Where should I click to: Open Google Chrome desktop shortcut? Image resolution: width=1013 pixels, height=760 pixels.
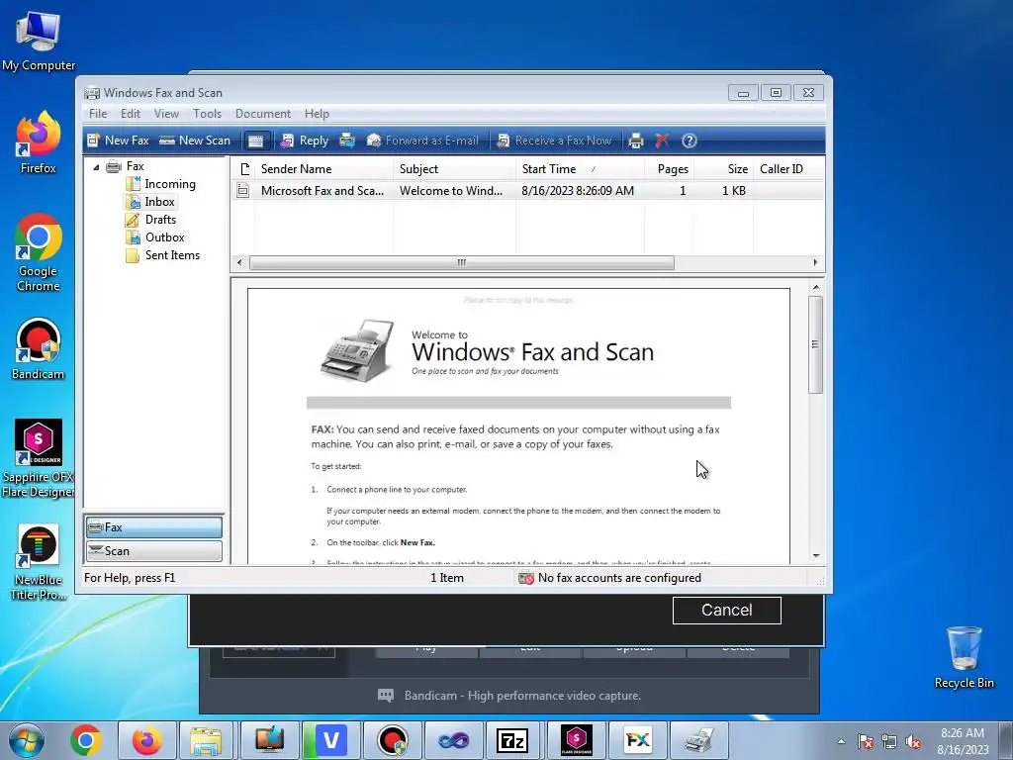(x=39, y=252)
